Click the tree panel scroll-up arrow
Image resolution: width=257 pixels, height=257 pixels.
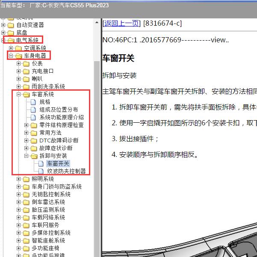97,22
